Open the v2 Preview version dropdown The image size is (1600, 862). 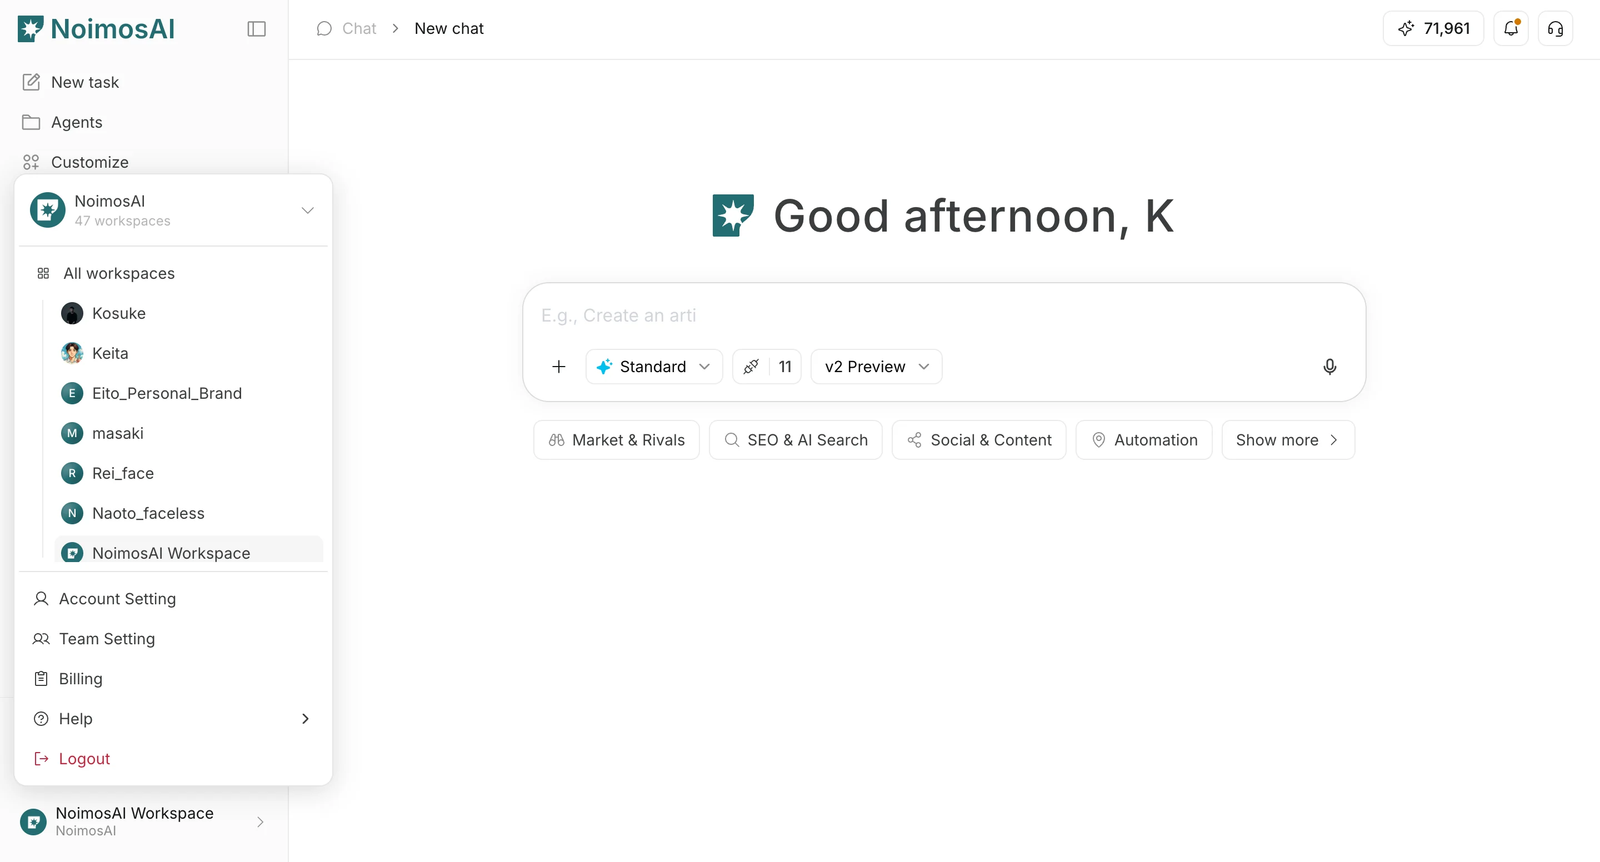tap(877, 367)
